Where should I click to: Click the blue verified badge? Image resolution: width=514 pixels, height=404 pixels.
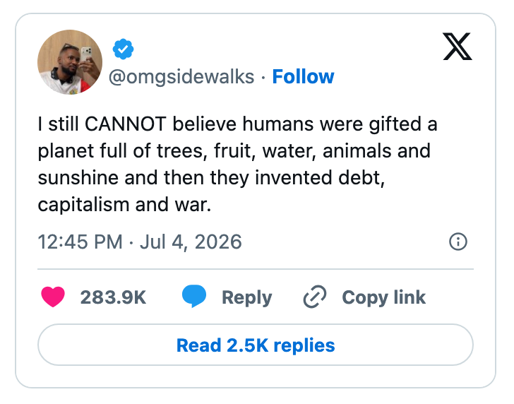[x=123, y=49]
